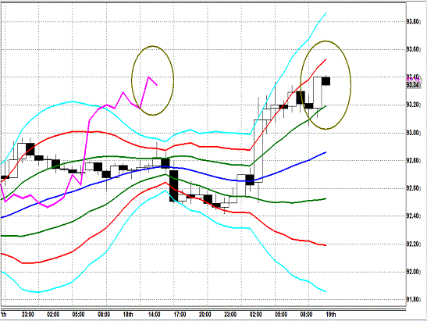Click the 14:00 time axis label
The image size is (427, 321).
pos(154,315)
